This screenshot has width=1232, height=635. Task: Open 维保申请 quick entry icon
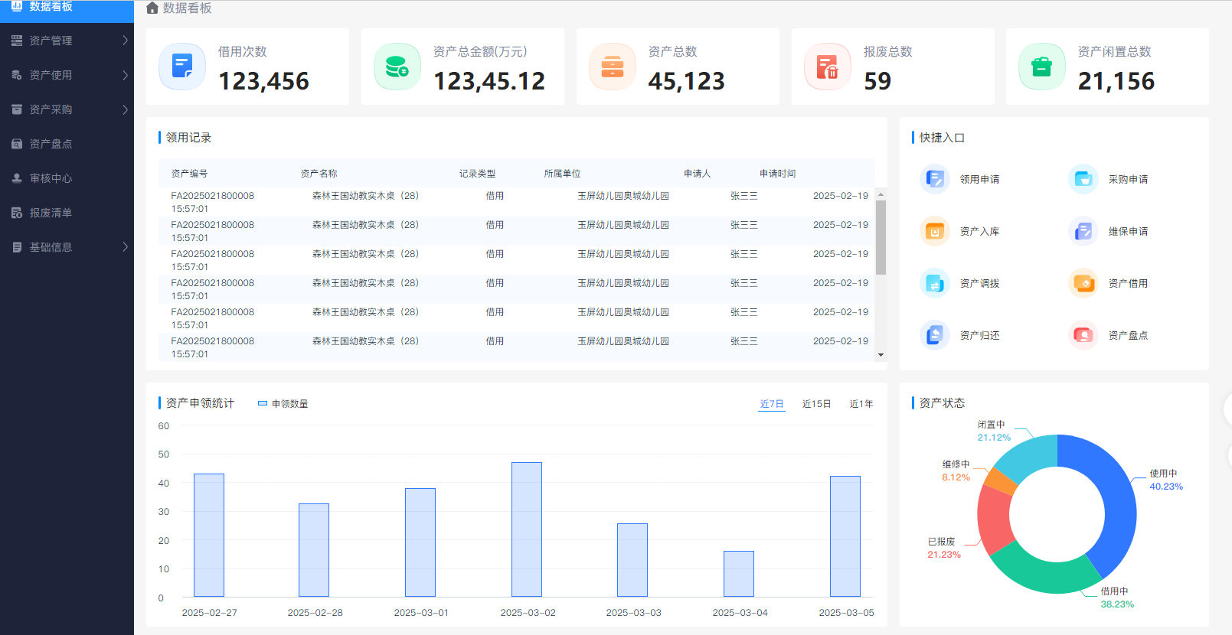pos(1083,231)
